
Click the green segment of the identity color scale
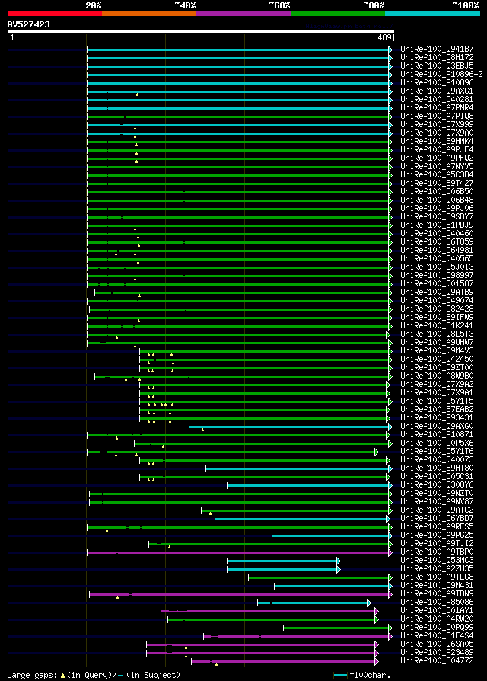tap(338, 14)
